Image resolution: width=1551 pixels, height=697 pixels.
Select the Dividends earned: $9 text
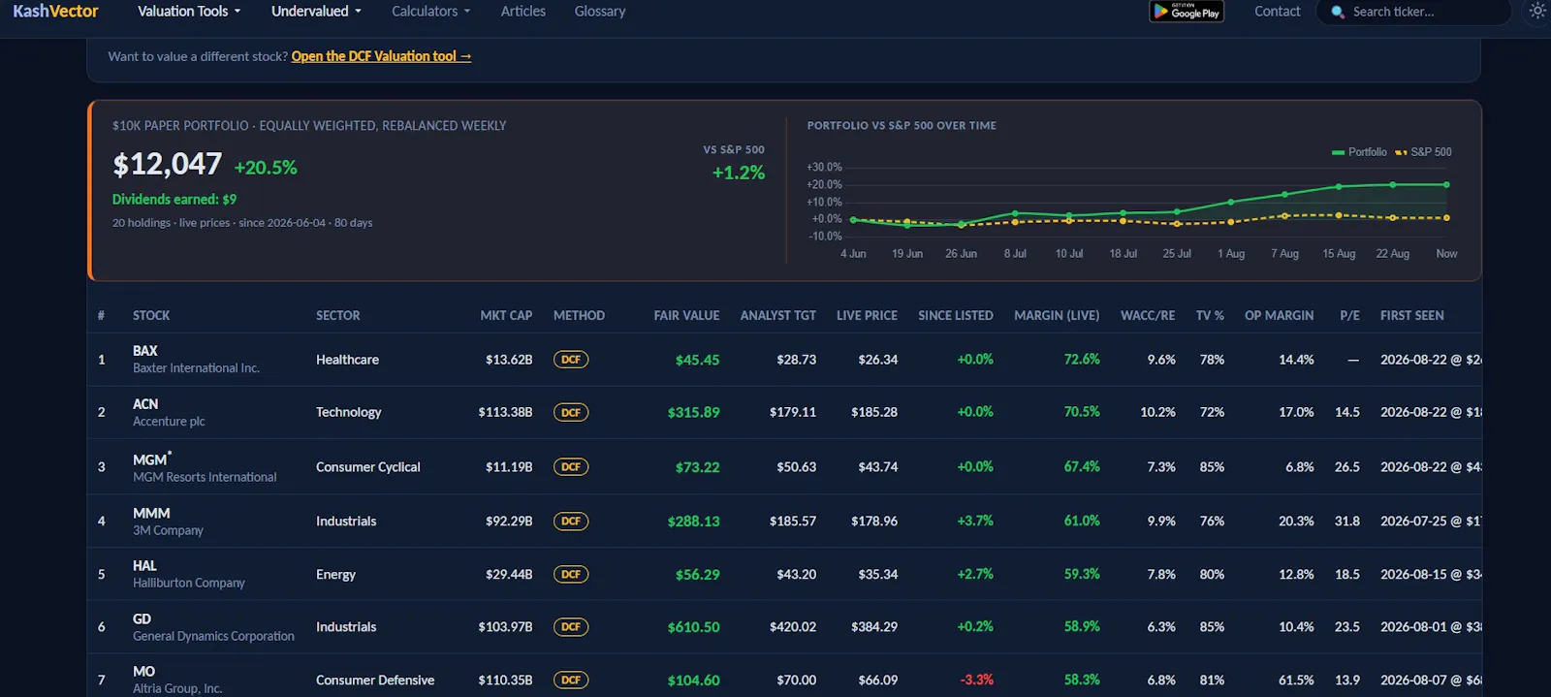pos(174,200)
